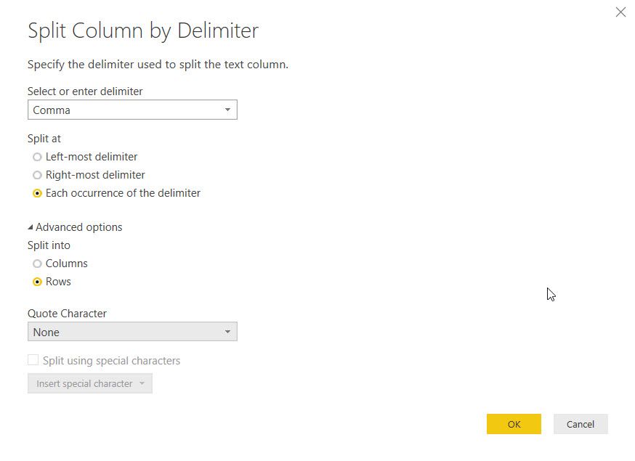The height and width of the screenshot is (461, 635).
Task: Select Right-most delimiter radio option
Action: click(x=37, y=175)
